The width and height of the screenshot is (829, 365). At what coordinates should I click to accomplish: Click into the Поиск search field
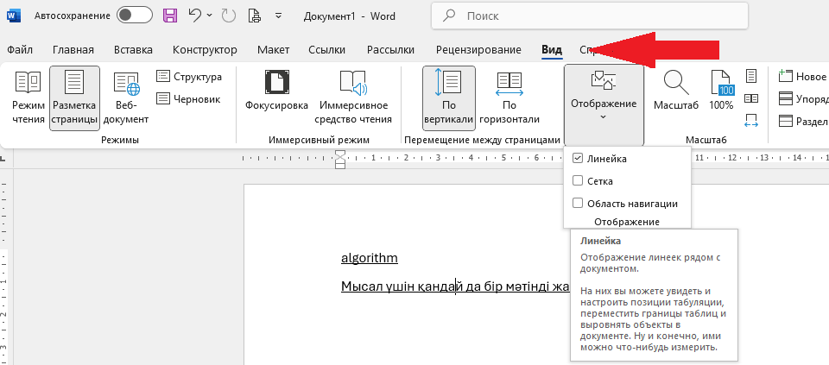[590, 16]
